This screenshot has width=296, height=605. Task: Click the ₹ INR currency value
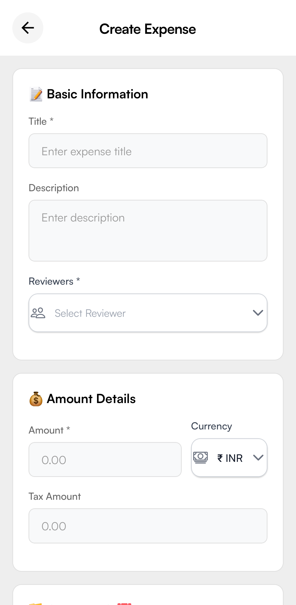pyautogui.click(x=230, y=458)
